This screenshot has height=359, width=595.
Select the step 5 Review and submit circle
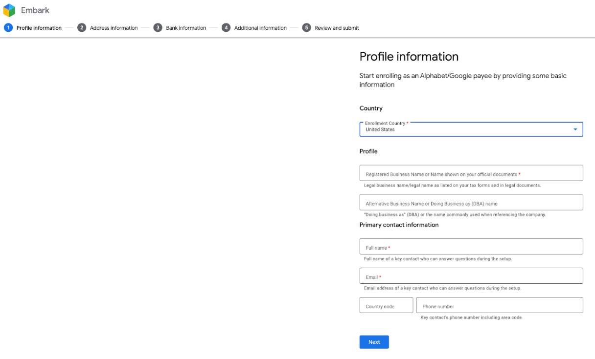click(306, 28)
